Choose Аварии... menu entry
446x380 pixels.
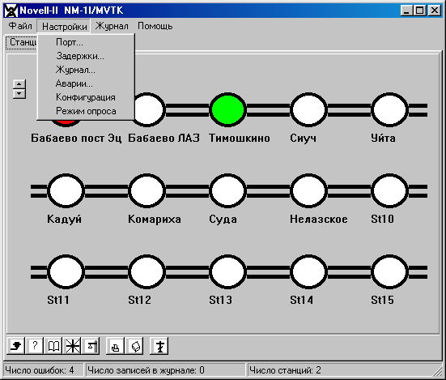click(x=86, y=83)
